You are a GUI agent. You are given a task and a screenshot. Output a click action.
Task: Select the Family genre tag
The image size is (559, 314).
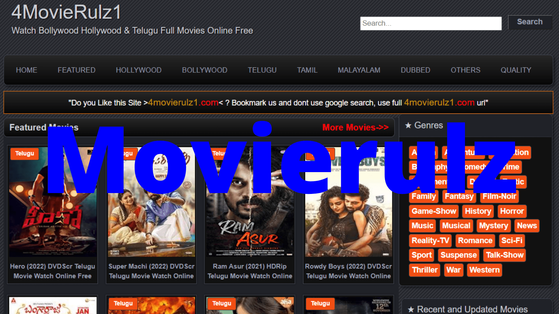(424, 197)
